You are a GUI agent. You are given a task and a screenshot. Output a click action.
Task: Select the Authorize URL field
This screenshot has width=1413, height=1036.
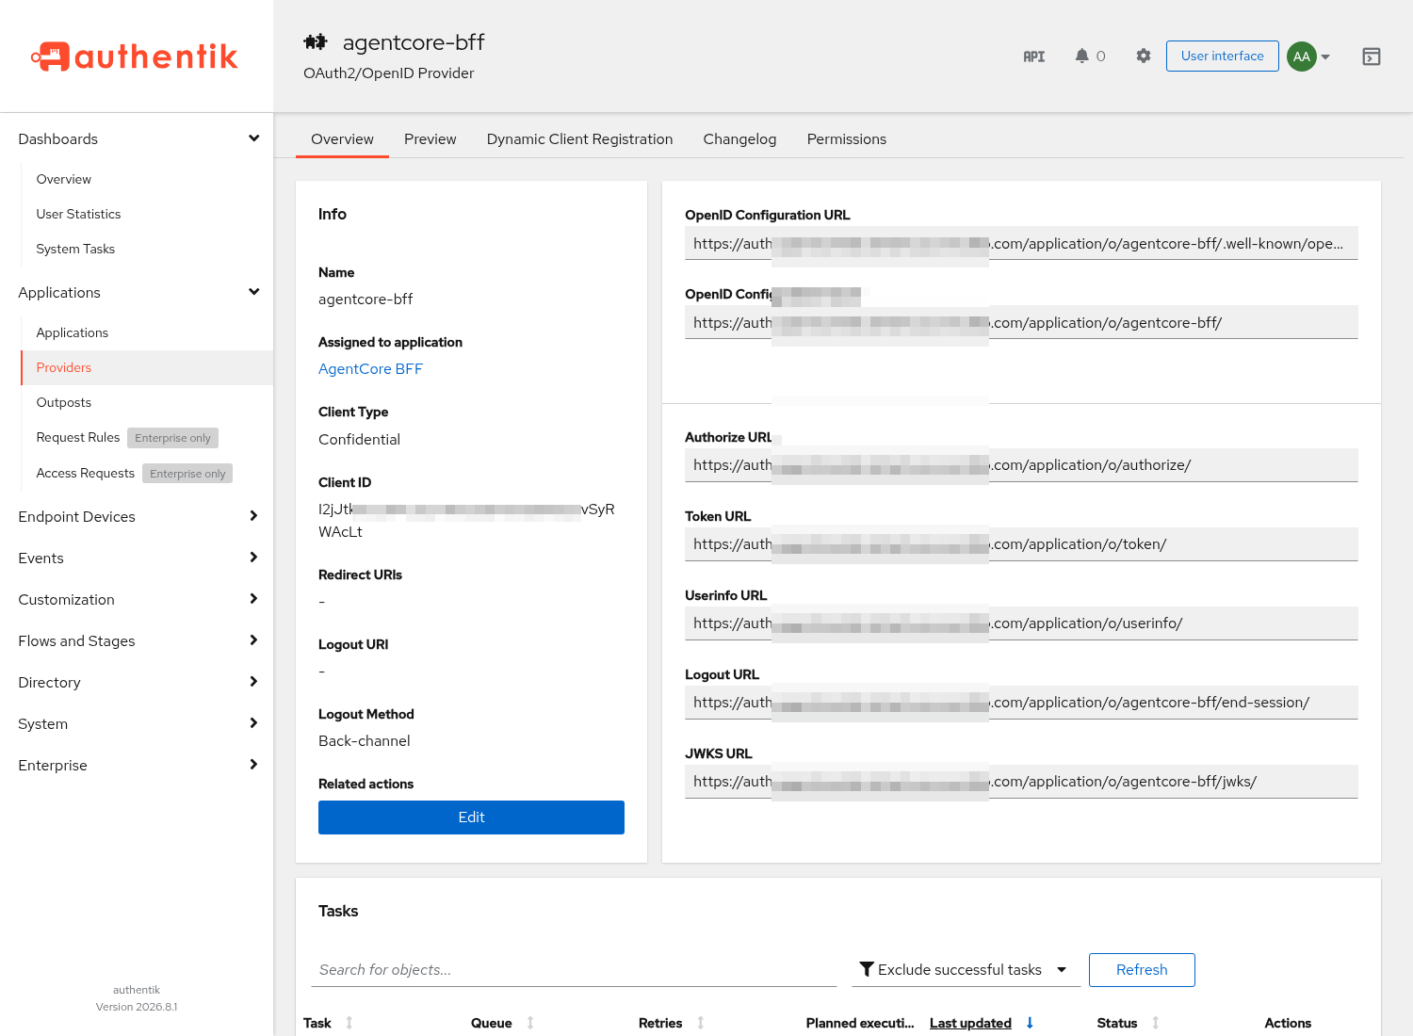pos(1021,465)
